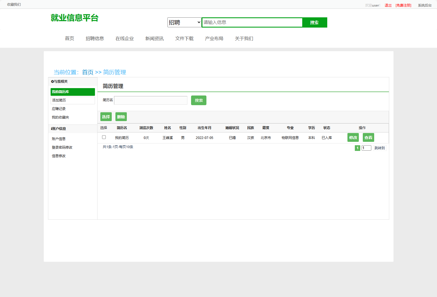Open the 新闻资讯 navigation menu

coord(154,38)
